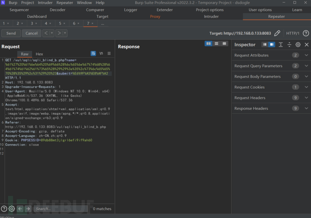Open search help question icon

(4, 209)
